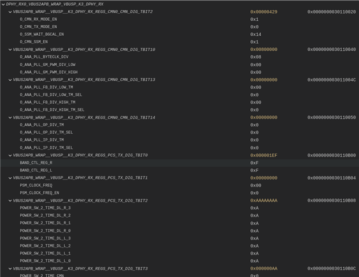Screen dimensions: 359x277
Task: Select the PSM_CLOCK_FREQ_EN field
Action: click(38, 193)
